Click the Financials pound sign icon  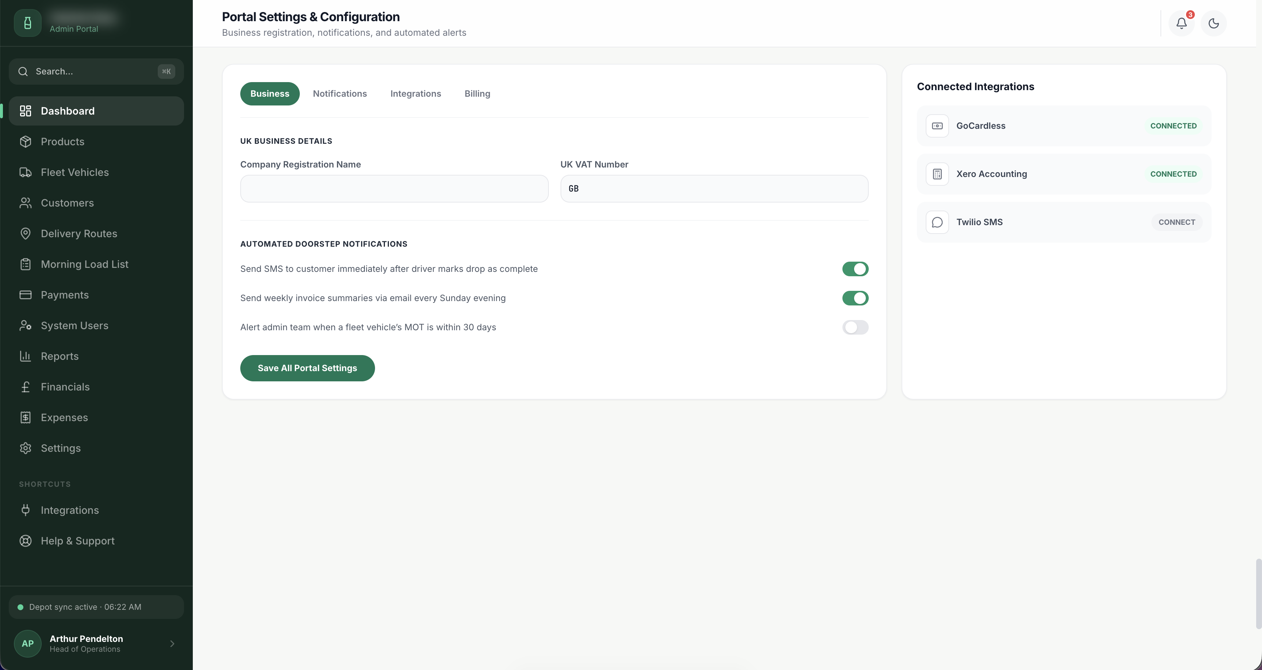[26, 387]
